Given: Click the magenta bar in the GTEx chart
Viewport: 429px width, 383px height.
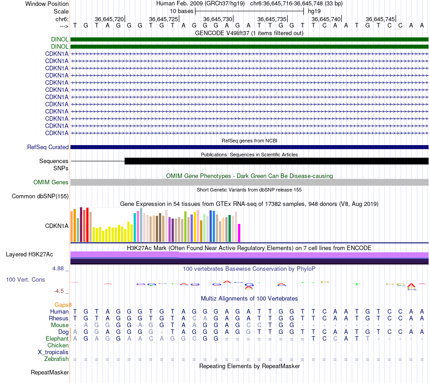Looking at the screenshot, I should [x=239, y=233].
